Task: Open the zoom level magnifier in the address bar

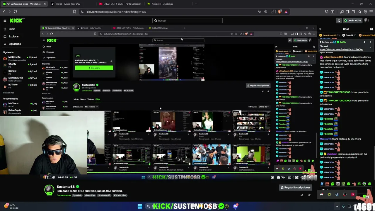Action: click(x=266, y=12)
